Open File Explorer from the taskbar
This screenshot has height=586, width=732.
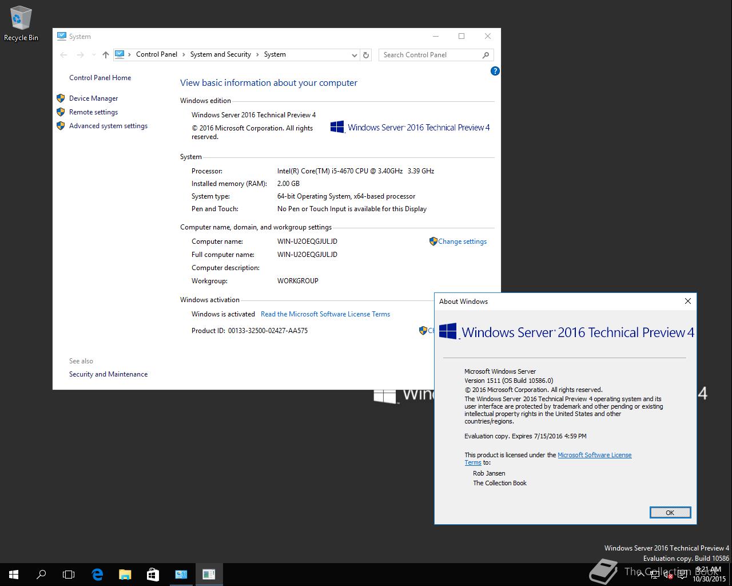click(x=125, y=574)
